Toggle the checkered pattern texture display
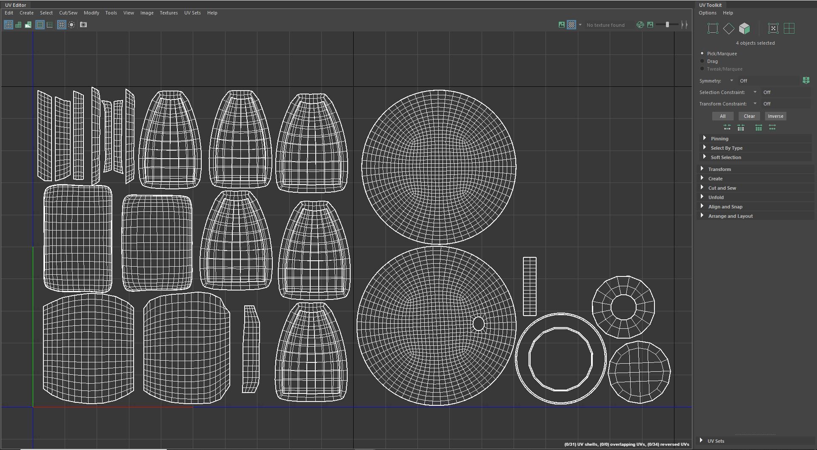The width and height of the screenshot is (817, 450). click(x=572, y=25)
